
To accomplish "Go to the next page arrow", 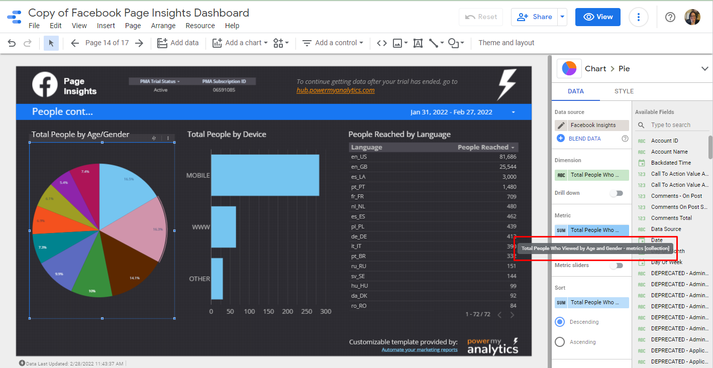I will pyautogui.click(x=139, y=43).
